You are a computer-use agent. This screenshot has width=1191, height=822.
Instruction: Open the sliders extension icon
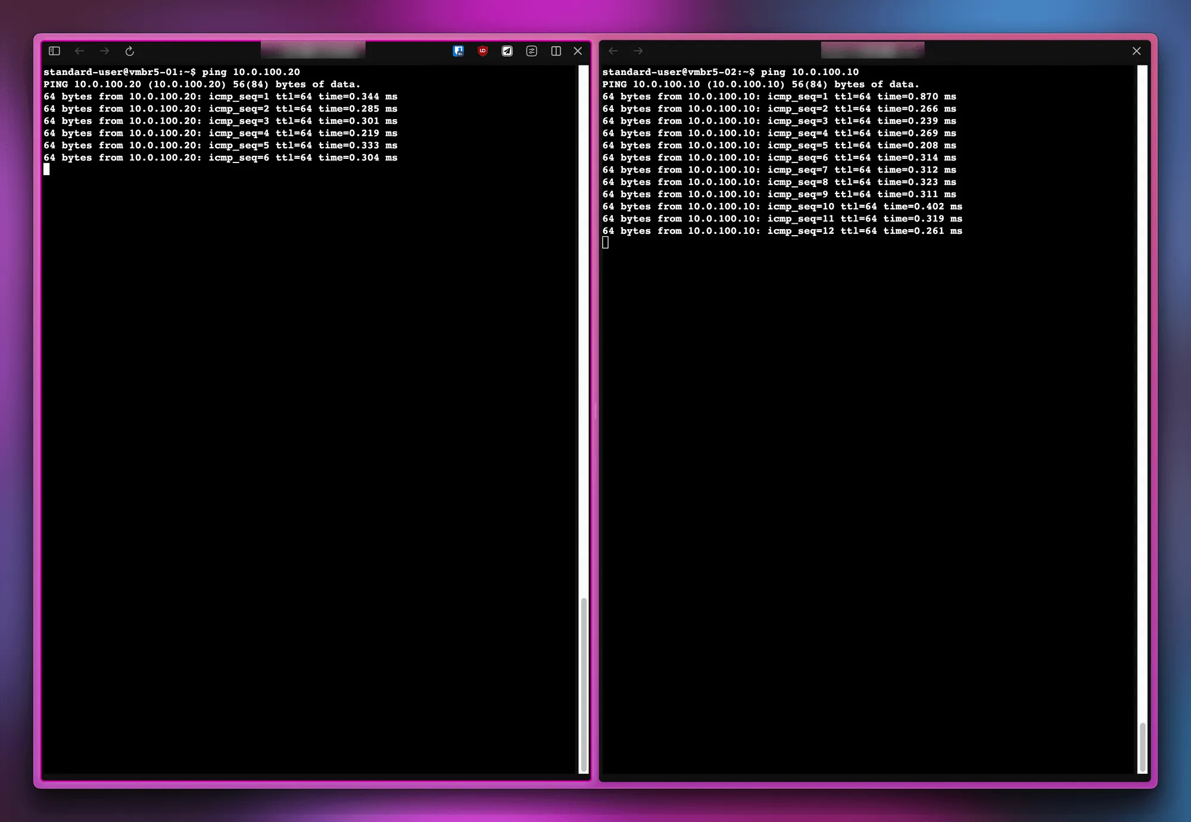[531, 51]
